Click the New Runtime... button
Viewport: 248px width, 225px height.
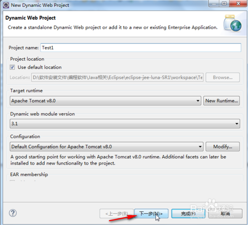222,101
